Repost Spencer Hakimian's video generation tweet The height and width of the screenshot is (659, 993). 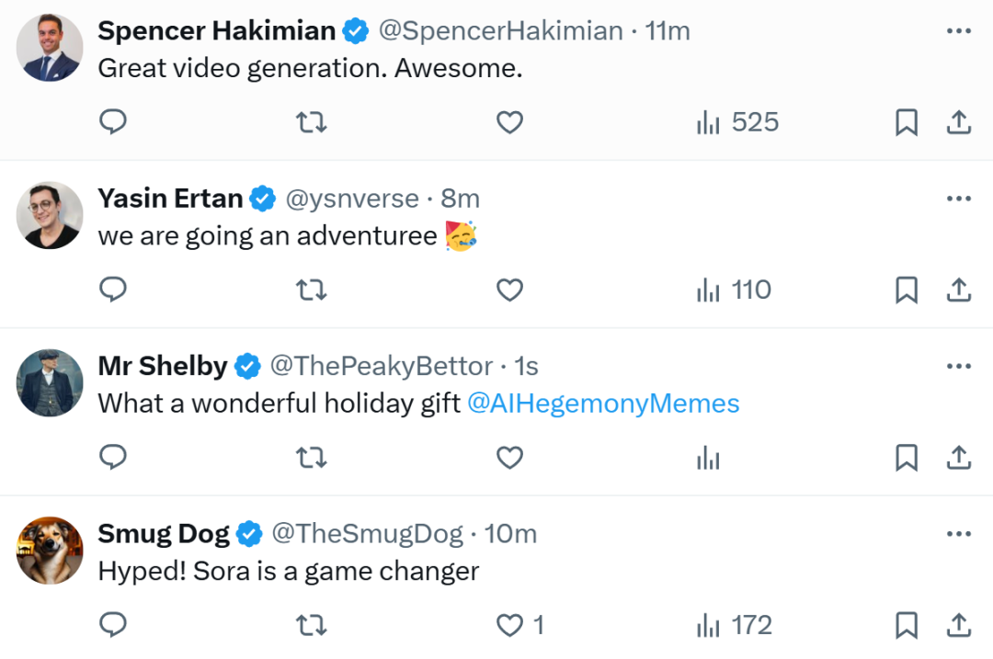coord(312,122)
